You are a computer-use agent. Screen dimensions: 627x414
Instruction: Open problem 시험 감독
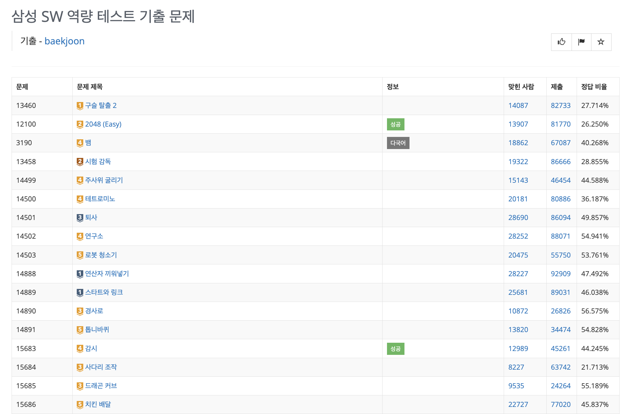coord(98,161)
